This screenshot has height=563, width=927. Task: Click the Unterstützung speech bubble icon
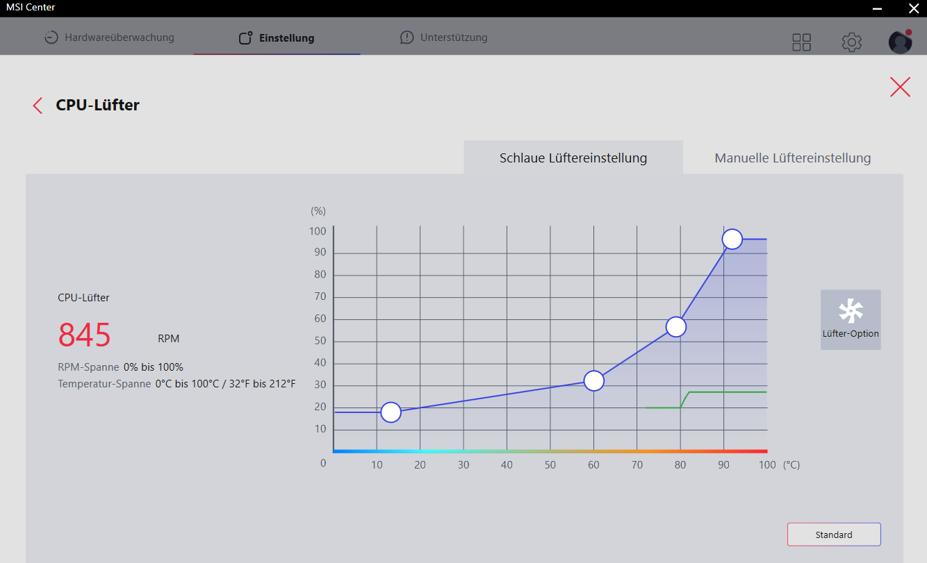[x=407, y=37]
